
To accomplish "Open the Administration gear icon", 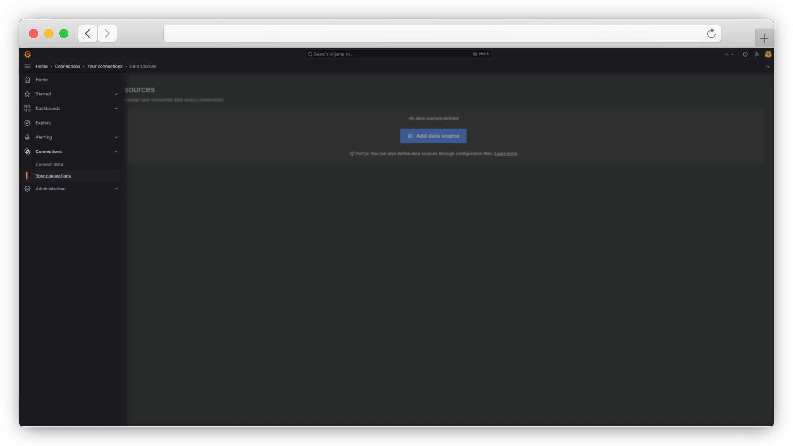I will (x=28, y=188).
